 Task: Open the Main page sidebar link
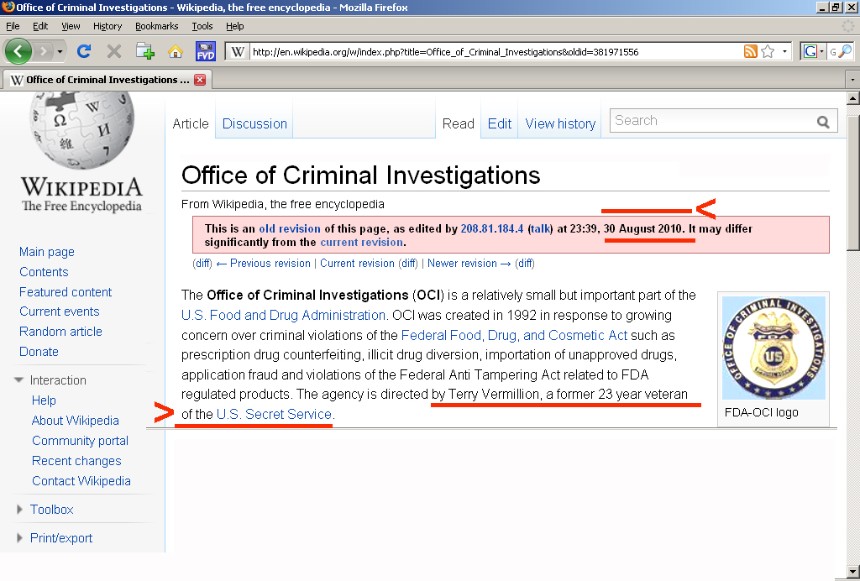click(47, 252)
